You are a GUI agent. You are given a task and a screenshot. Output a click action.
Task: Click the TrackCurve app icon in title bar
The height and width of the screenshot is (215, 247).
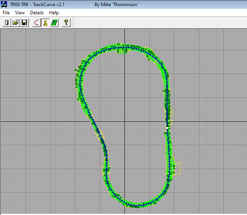(x=4, y=4)
